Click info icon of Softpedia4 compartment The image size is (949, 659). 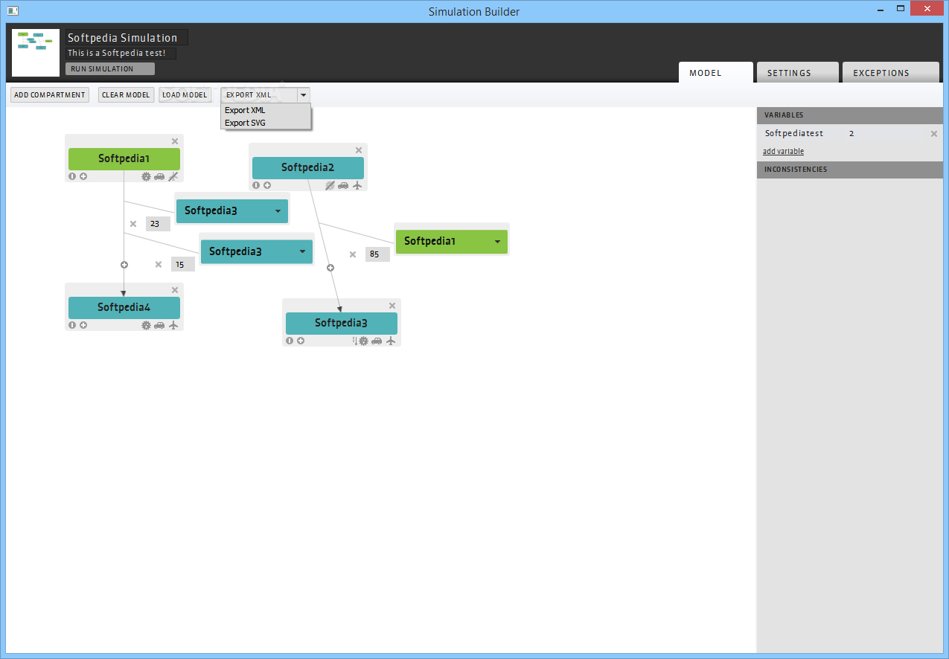[72, 325]
